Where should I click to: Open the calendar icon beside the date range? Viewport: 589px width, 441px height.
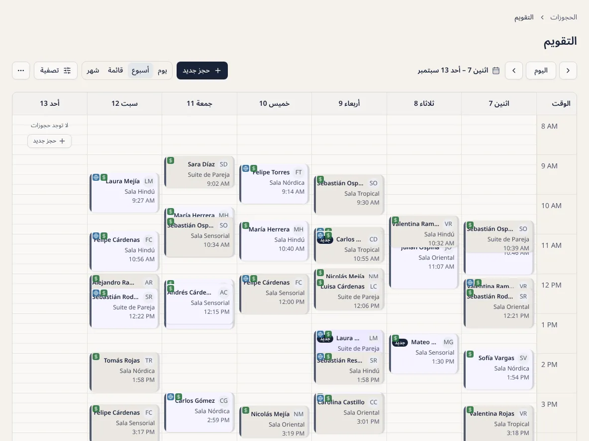(x=496, y=71)
